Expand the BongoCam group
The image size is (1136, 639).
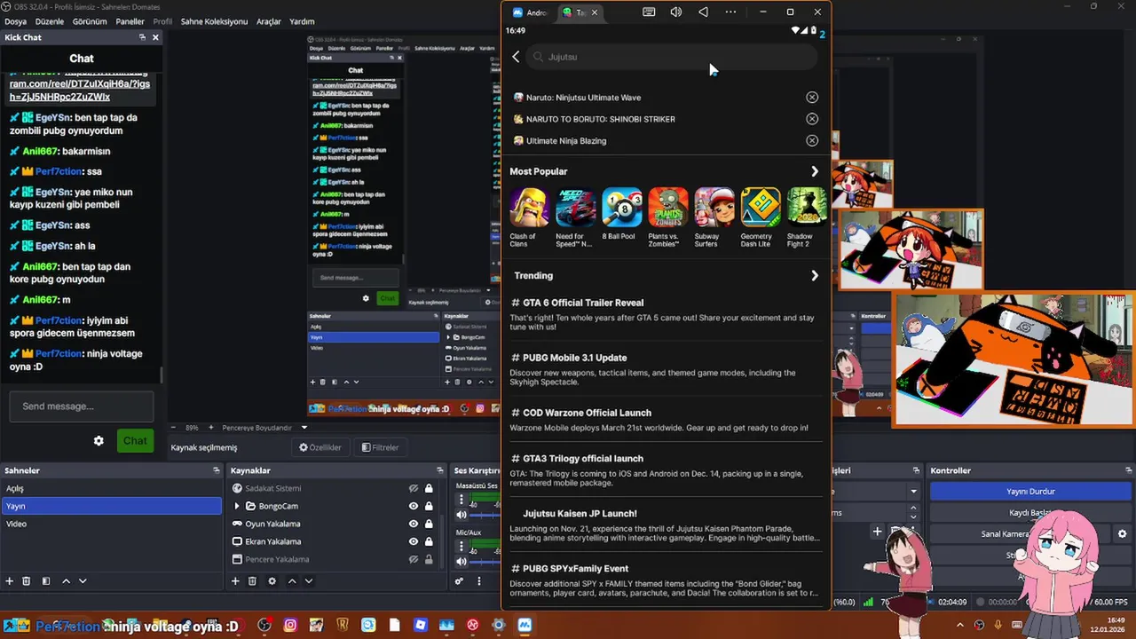pyautogui.click(x=237, y=506)
